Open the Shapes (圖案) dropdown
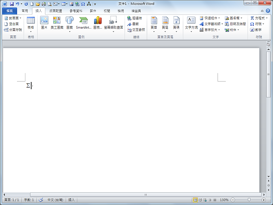Screen dimensions: 273x205 click(x=70, y=24)
